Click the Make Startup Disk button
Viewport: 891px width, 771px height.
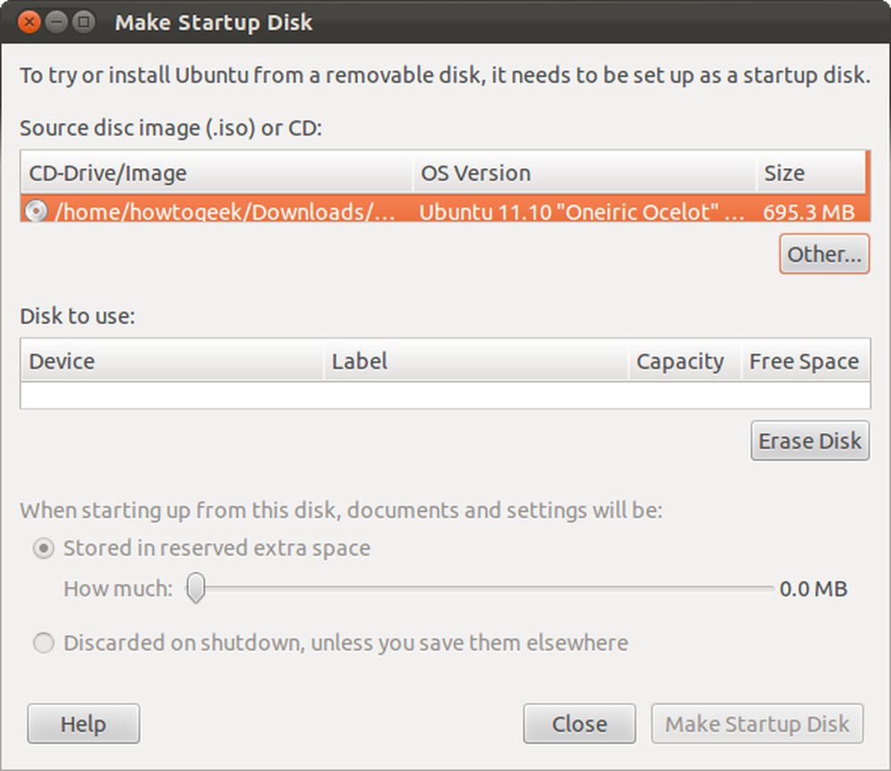pyautogui.click(x=757, y=724)
